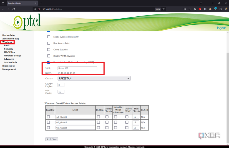The width and height of the screenshot is (229, 148).
Task: Open the Country dropdown showing PAKISTAN
Action: (94, 79)
